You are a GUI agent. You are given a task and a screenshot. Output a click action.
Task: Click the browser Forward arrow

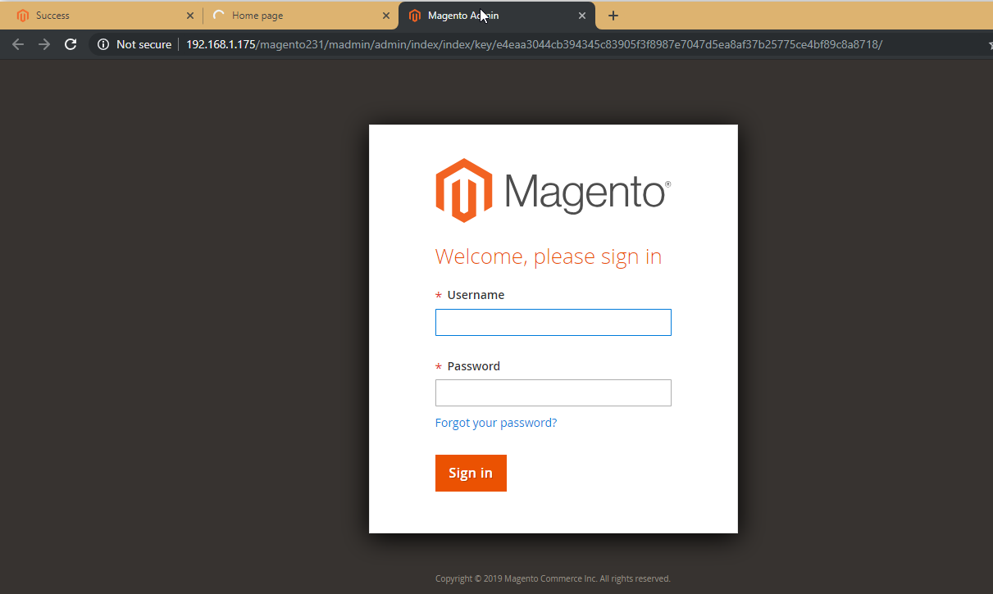[x=44, y=44]
